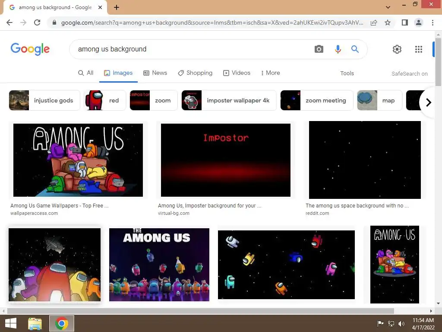Show more suggestion chips with right chevron
The height and width of the screenshot is (332, 442).
(428, 102)
